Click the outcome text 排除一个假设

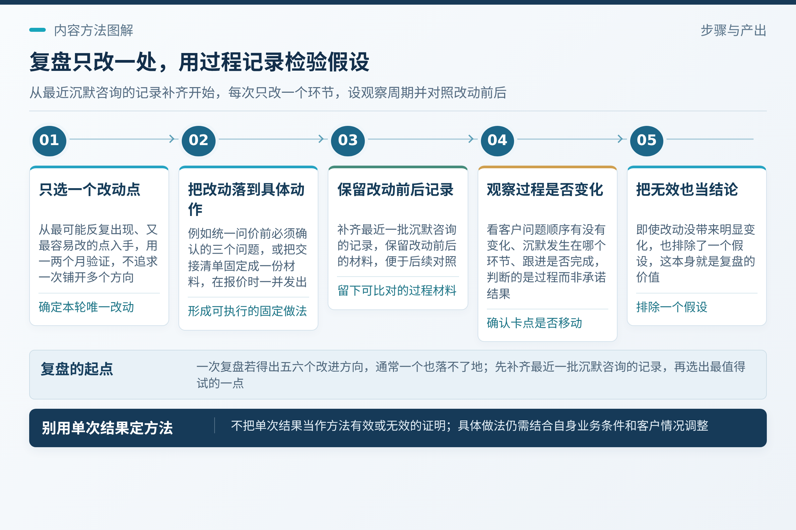coord(672,307)
